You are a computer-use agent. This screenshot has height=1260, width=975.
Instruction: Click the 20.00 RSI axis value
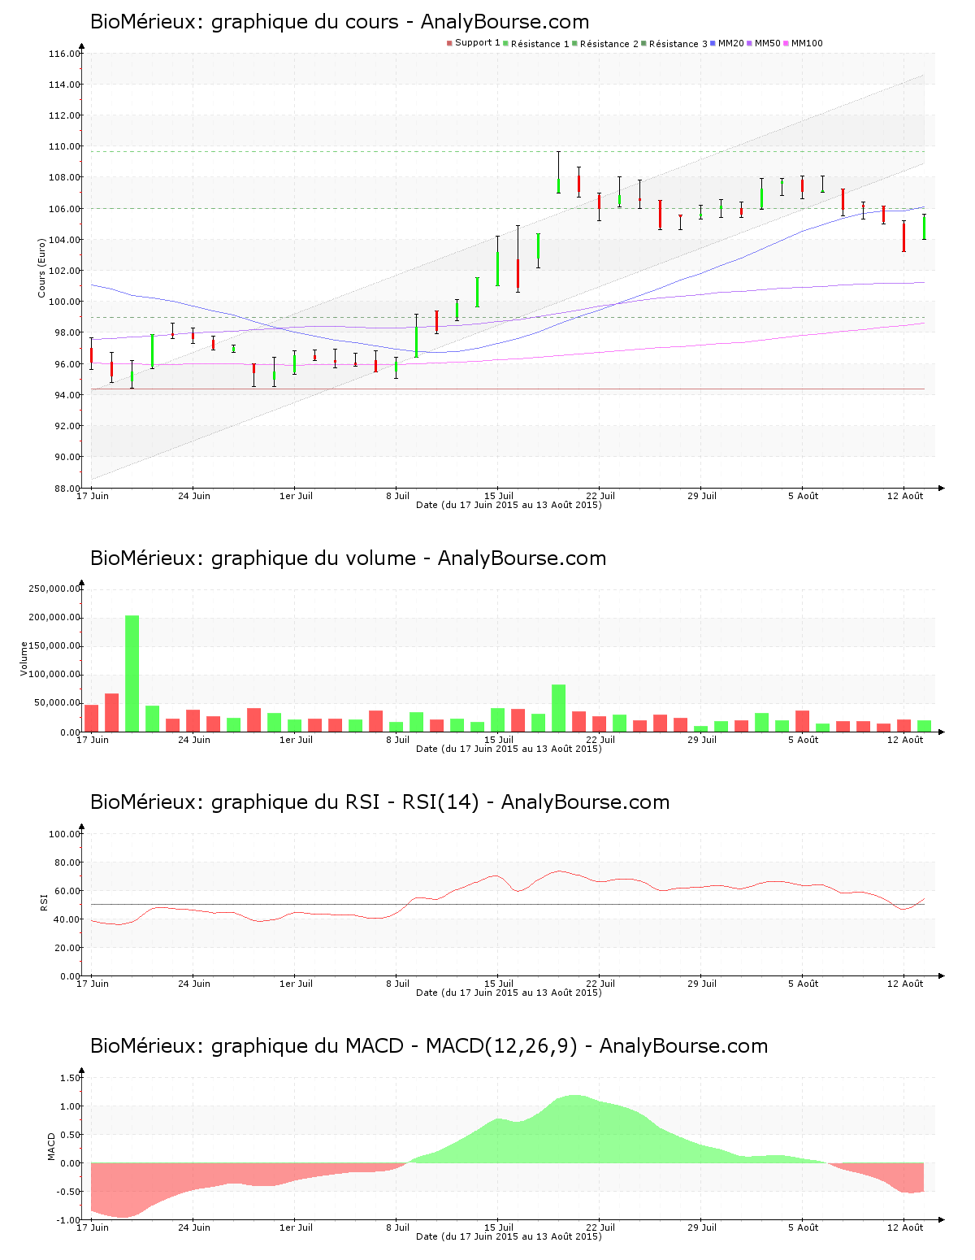click(67, 948)
